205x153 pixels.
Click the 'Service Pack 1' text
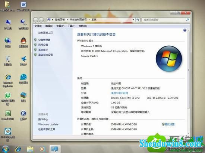(89, 56)
